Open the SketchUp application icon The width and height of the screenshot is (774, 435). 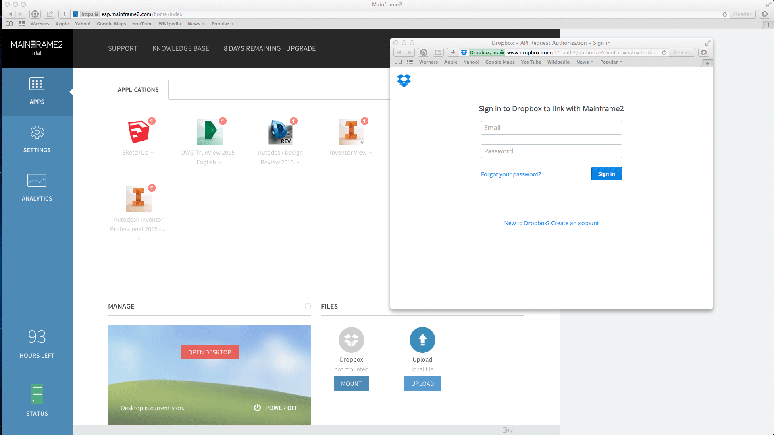pos(138,132)
